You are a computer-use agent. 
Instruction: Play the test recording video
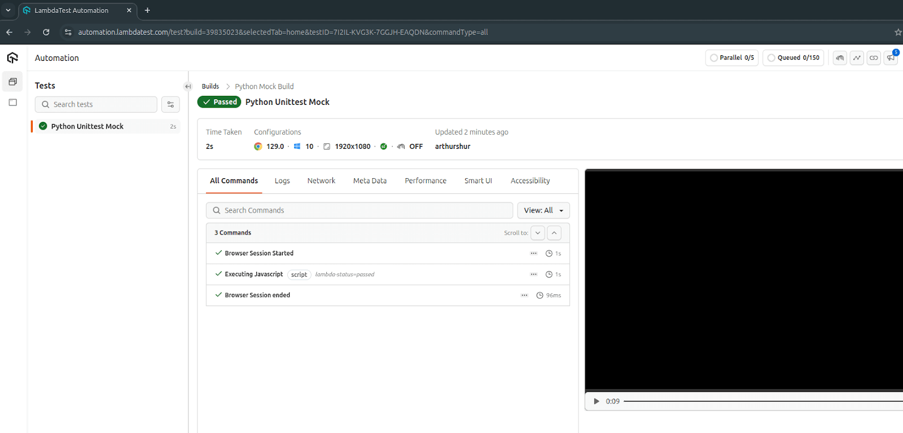(596, 401)
